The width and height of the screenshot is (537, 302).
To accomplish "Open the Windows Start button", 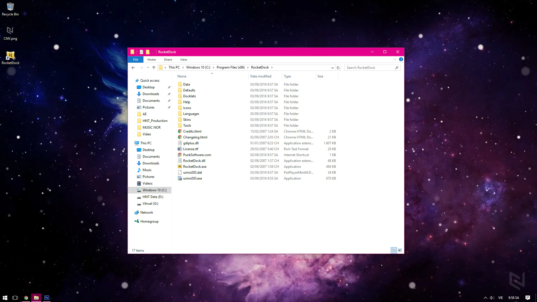I will (5, 298).
